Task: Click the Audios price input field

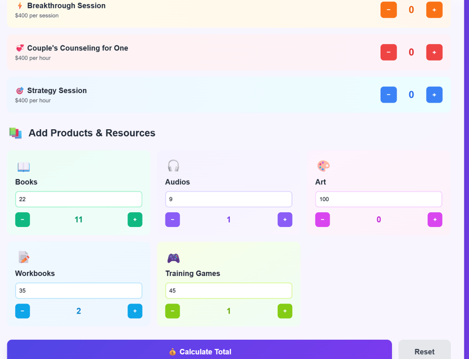Action: click(228, 199)
